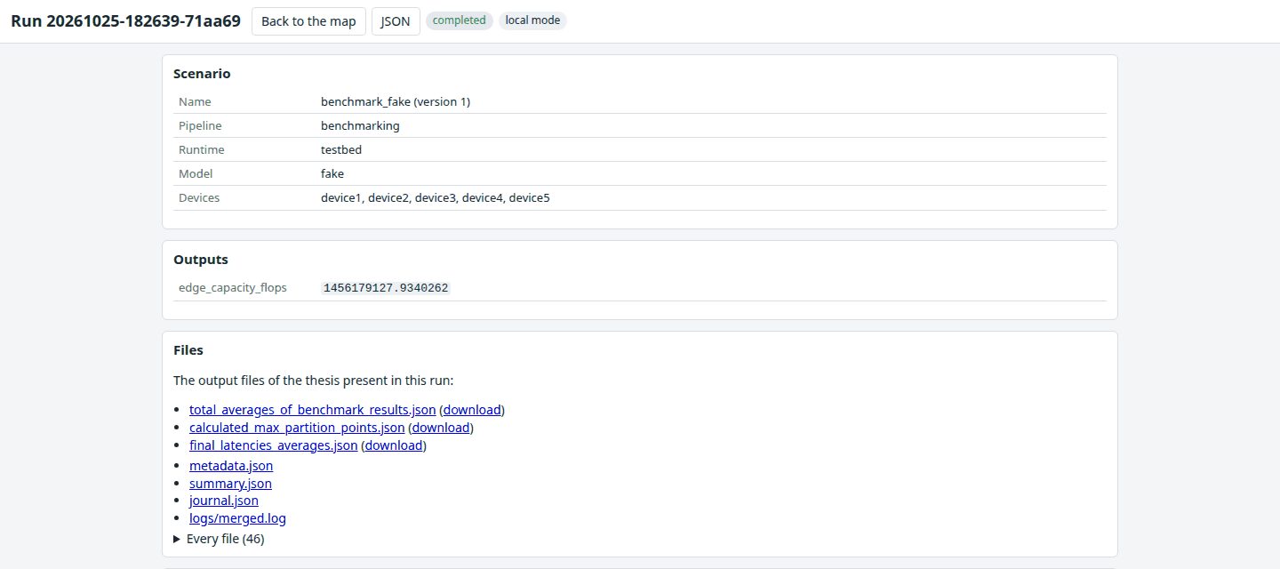This screenshot has width=1280, height=569.
Task: Expand the Every file (46) disclosure
Action: click(x=219, y=539)
